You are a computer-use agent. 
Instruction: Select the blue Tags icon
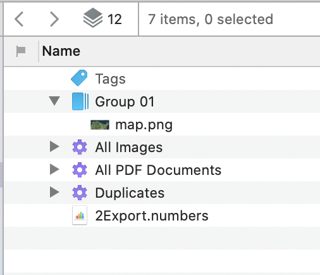[79, 78]
